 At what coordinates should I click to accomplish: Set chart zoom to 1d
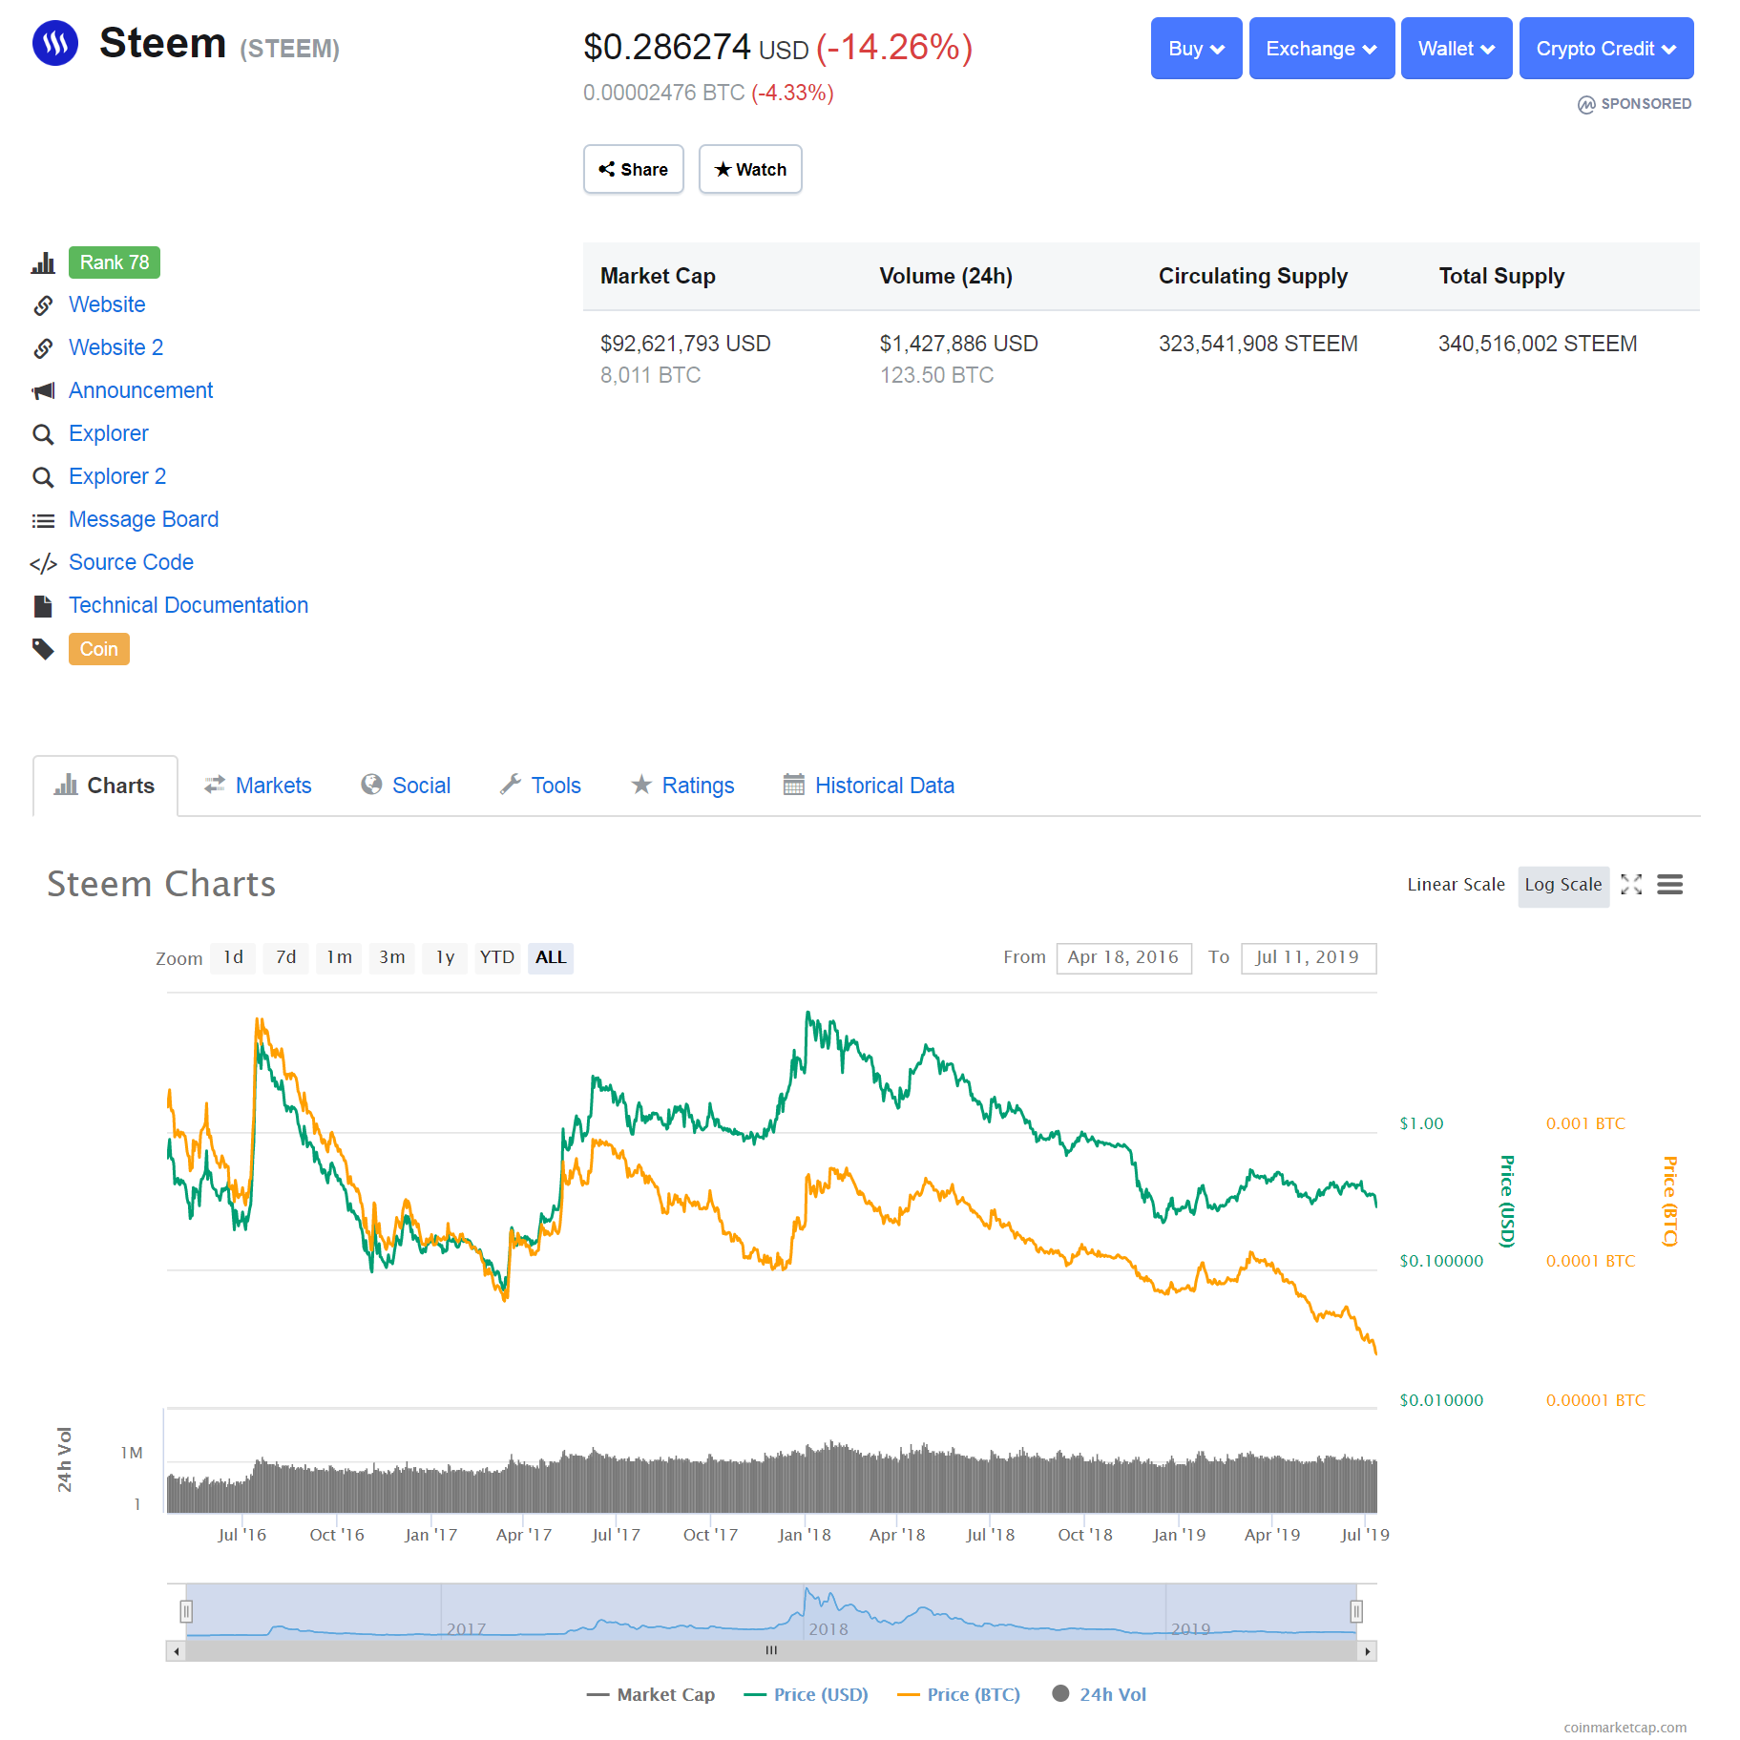click(234, 957)
